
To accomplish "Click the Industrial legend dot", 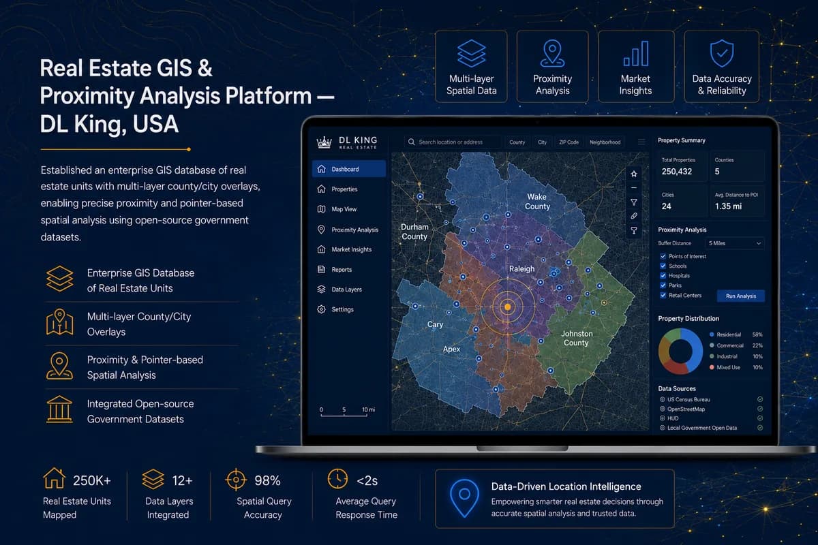I will (x=712, y=356).
